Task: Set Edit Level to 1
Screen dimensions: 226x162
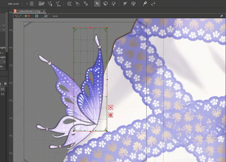Action: coord(22,4)
